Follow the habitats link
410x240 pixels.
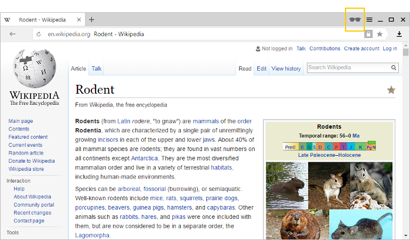(x=221, y=167)
